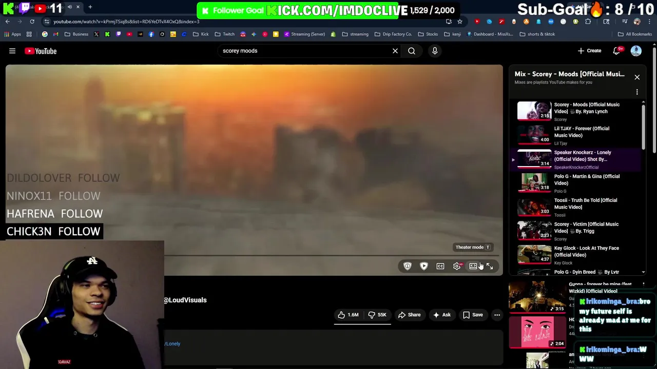Play Scorey - Moods from the mix
657x369 pixels.
575,111
